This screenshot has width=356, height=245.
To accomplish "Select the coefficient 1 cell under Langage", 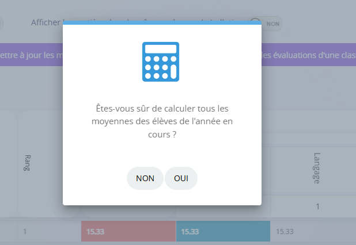I will tap(317, 206).
